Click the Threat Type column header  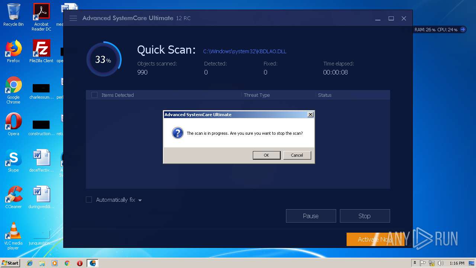tap(257, 95)
